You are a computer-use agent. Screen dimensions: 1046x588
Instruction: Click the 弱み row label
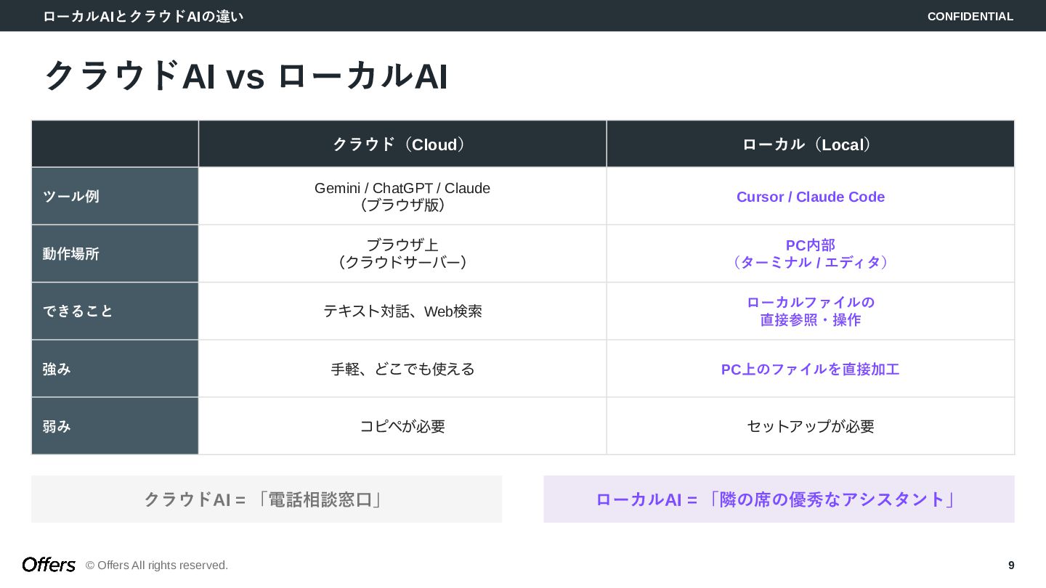(115, 426)
